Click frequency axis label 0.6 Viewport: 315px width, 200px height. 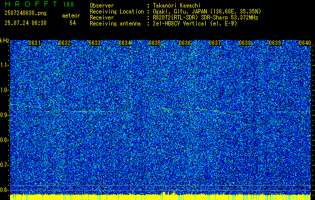coord(4,190)
